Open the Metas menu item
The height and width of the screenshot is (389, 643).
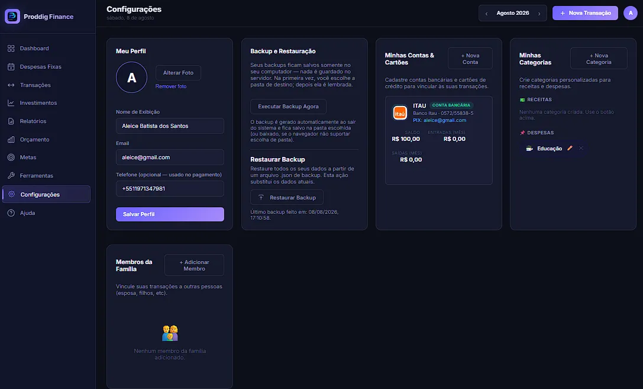(46, 157)
